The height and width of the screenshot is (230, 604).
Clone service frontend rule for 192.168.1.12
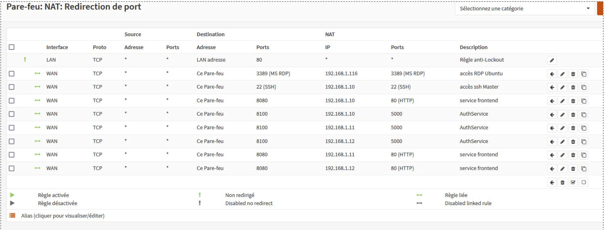584,169
